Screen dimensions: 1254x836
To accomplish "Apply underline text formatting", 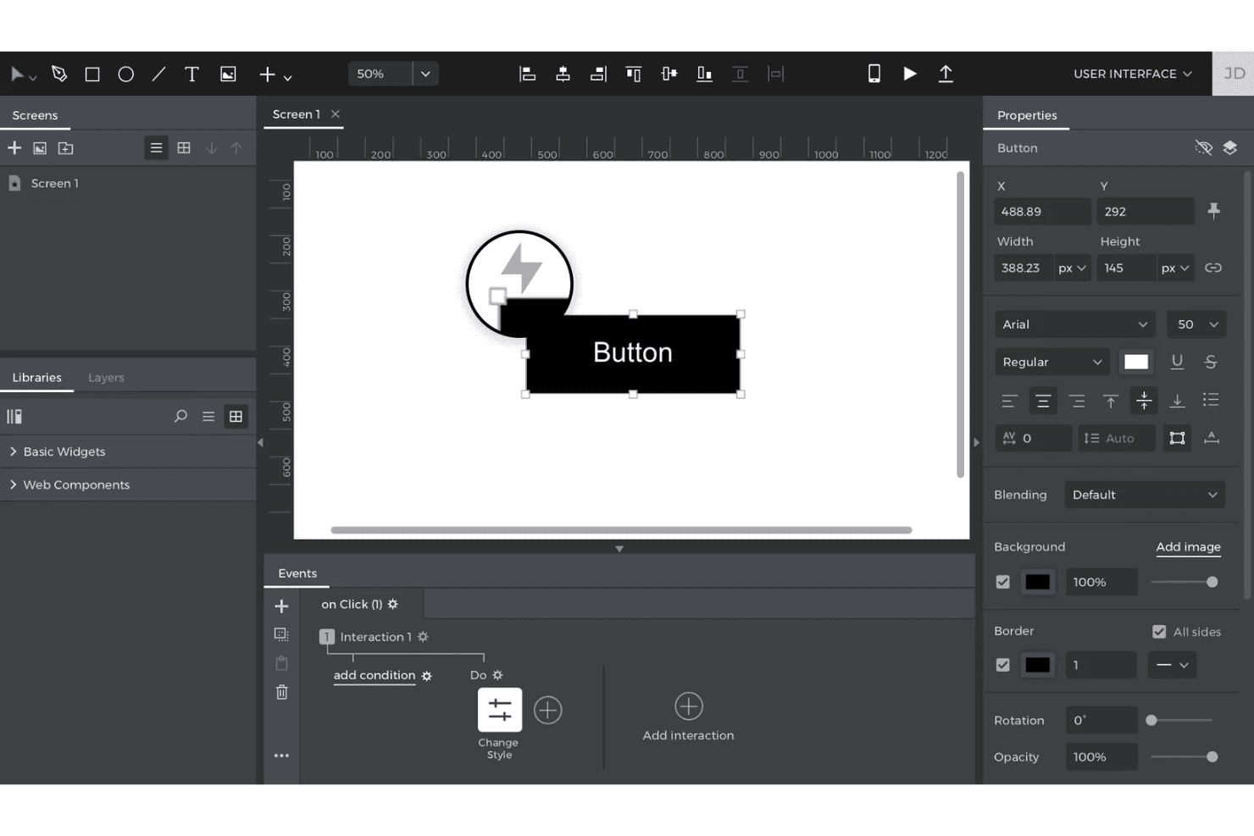I will 1177,362.
